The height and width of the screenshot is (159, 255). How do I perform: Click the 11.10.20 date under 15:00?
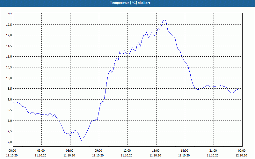[x=155, y=156]
